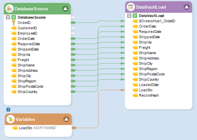Select the Freight field in DatabaseSource
The width and height of the screenshot is (197, 140).
pyautogui.click(x=23, y=60)
